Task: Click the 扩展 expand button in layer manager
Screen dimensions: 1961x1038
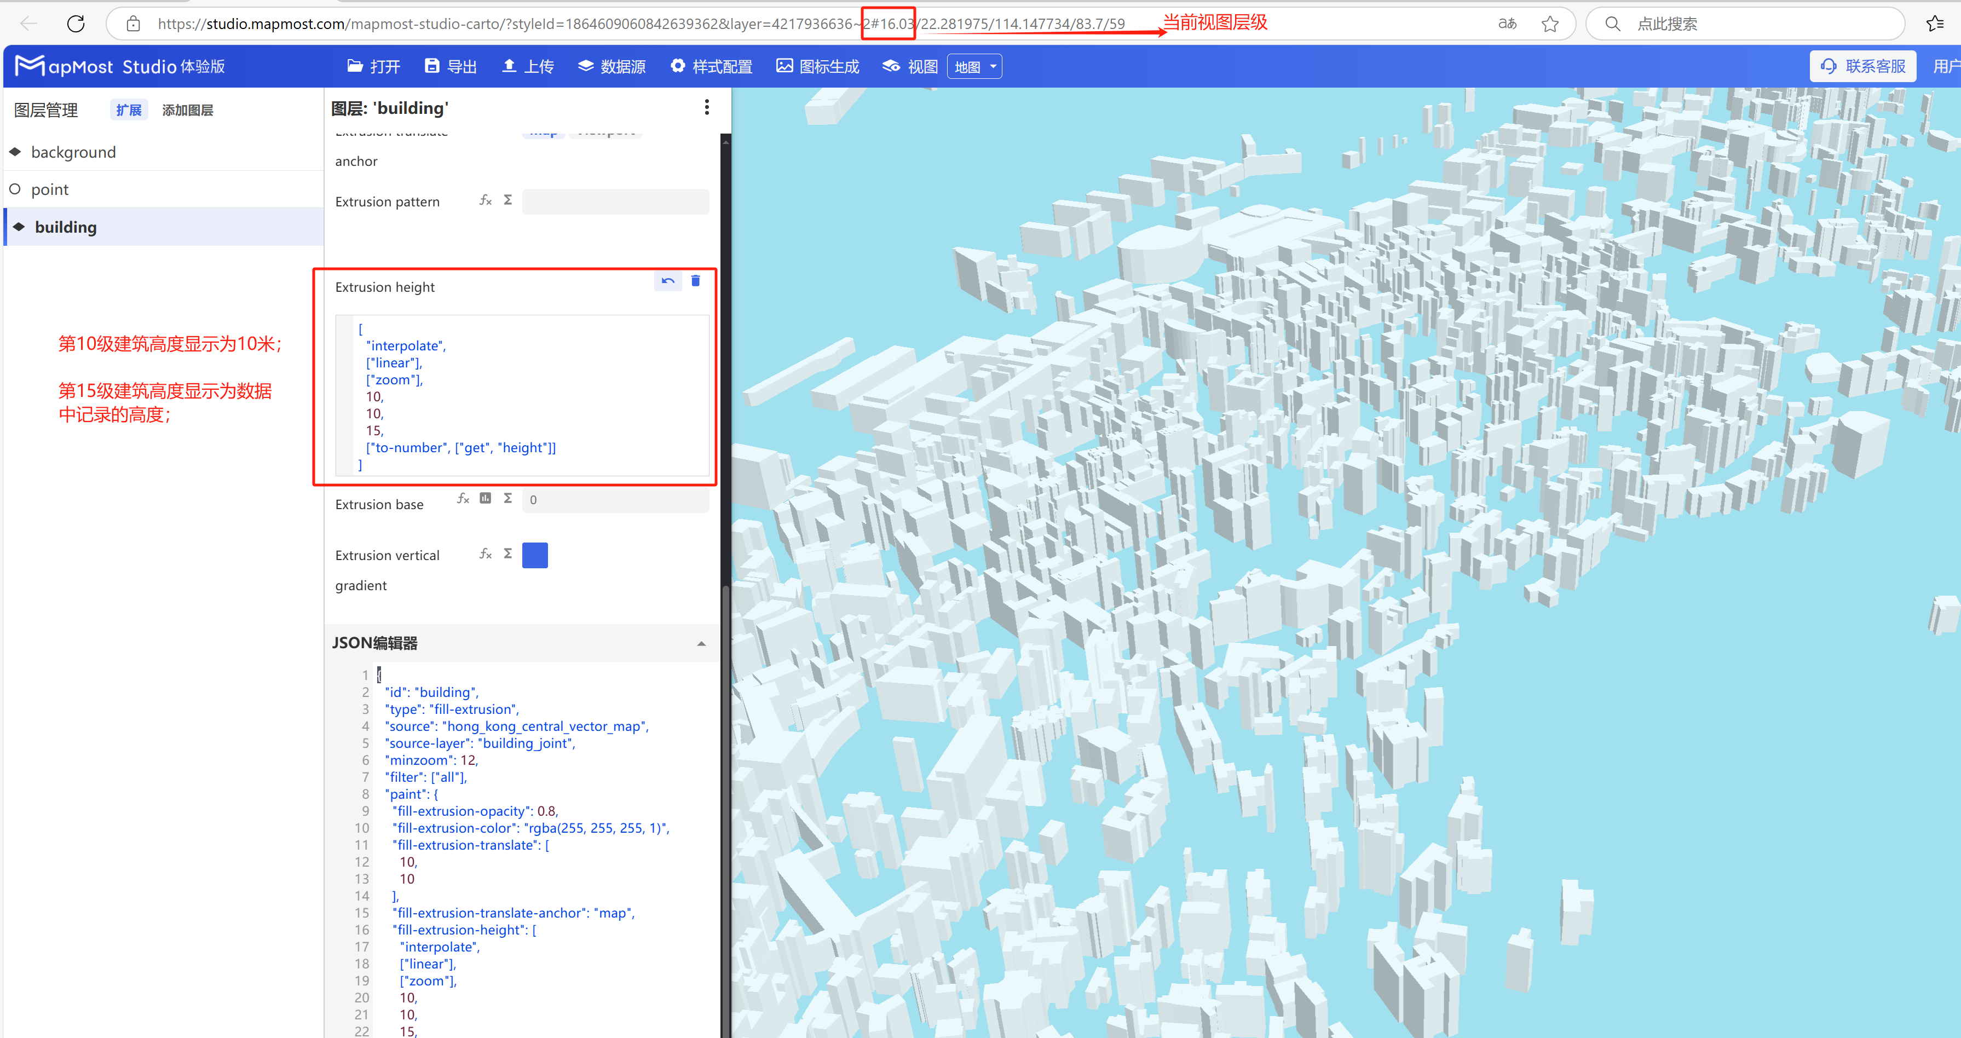Action: pyautogui.click(x=129, y=109)
